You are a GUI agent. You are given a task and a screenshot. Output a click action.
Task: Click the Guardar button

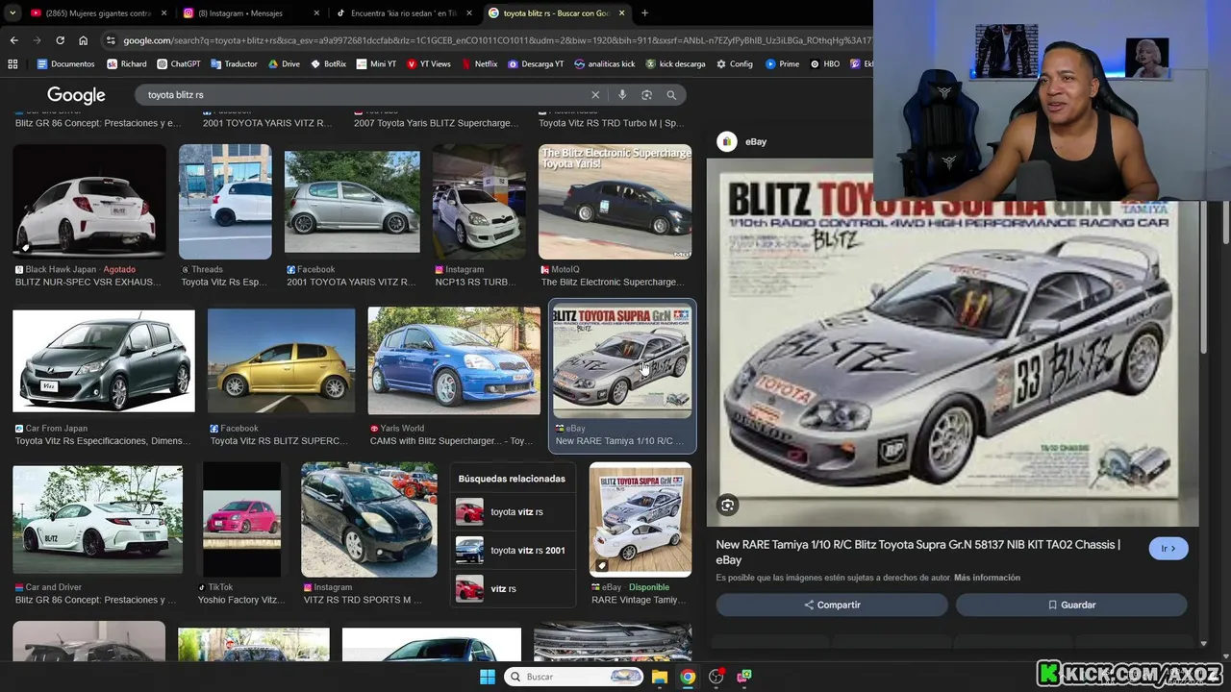click(1071, 605)
